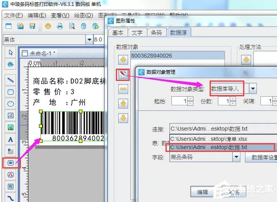Pick the rounded rectangle tool

click(11, 92)
